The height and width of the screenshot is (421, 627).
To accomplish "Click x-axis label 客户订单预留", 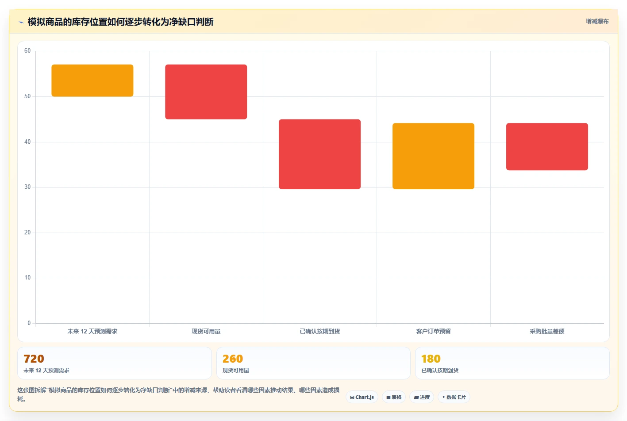I will [x=434, y=331].
